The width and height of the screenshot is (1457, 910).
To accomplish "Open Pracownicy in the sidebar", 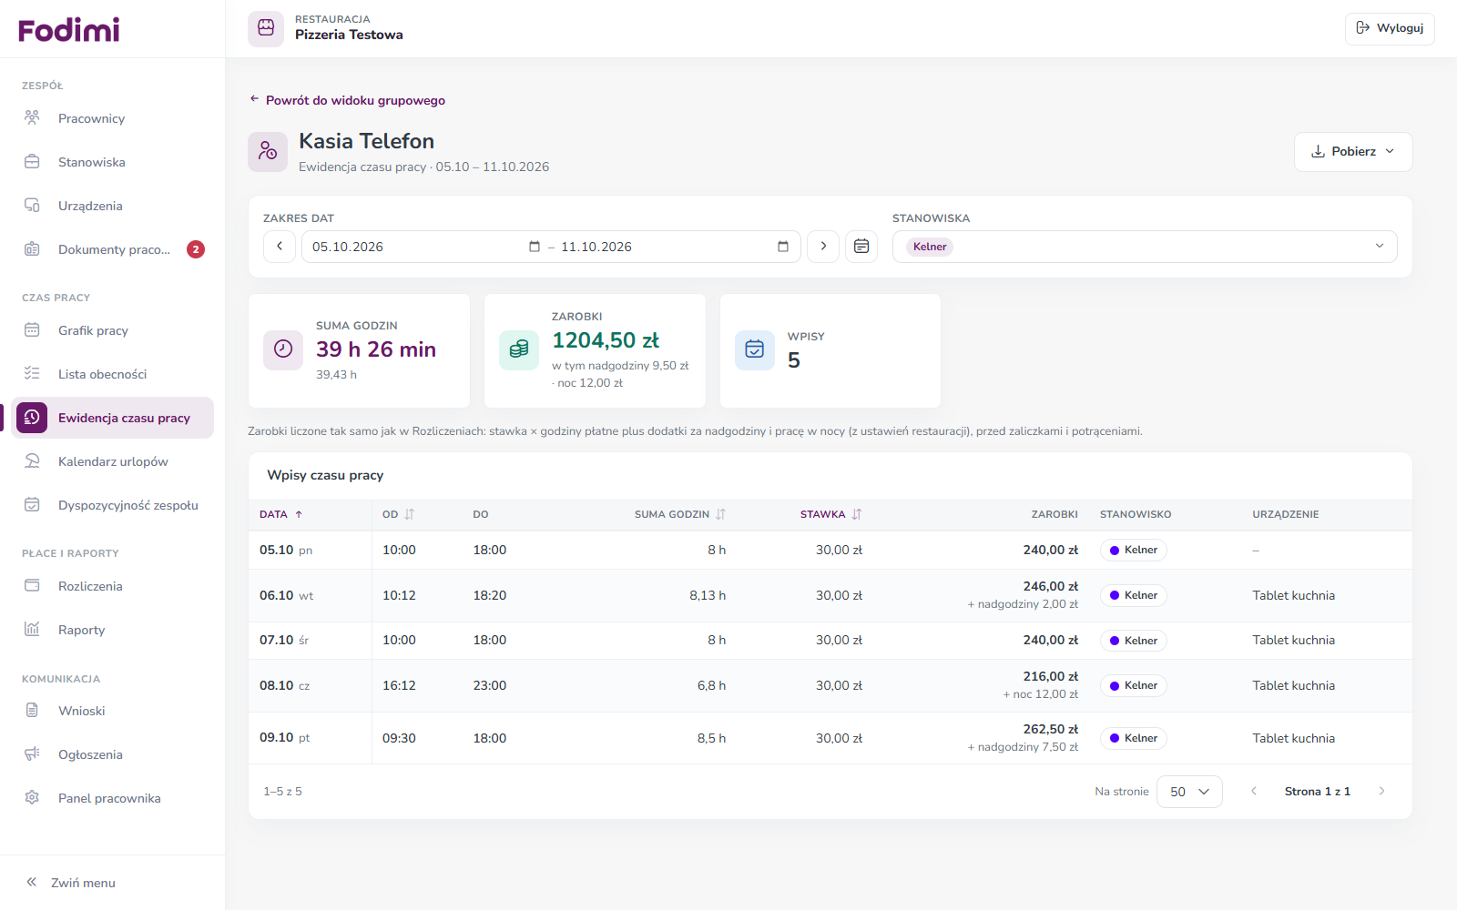I will pyautogui.click(x=113, y=118).
